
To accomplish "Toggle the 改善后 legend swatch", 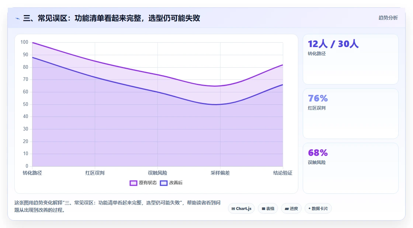I will point(164,183).
